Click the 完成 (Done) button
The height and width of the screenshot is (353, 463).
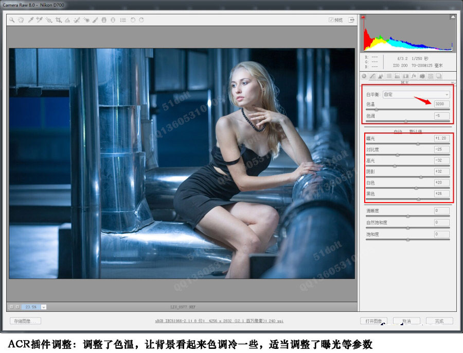coord(439,321)
